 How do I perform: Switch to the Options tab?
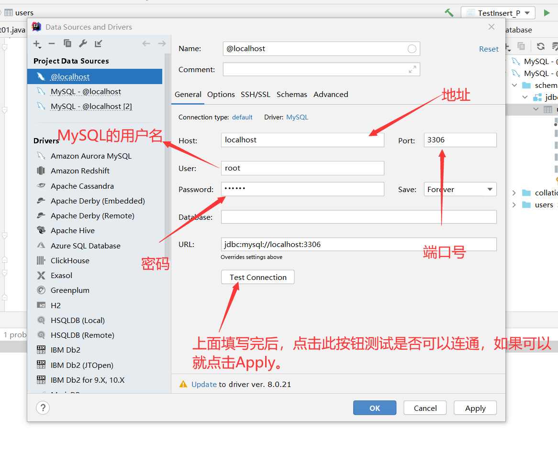click(221, 94)
